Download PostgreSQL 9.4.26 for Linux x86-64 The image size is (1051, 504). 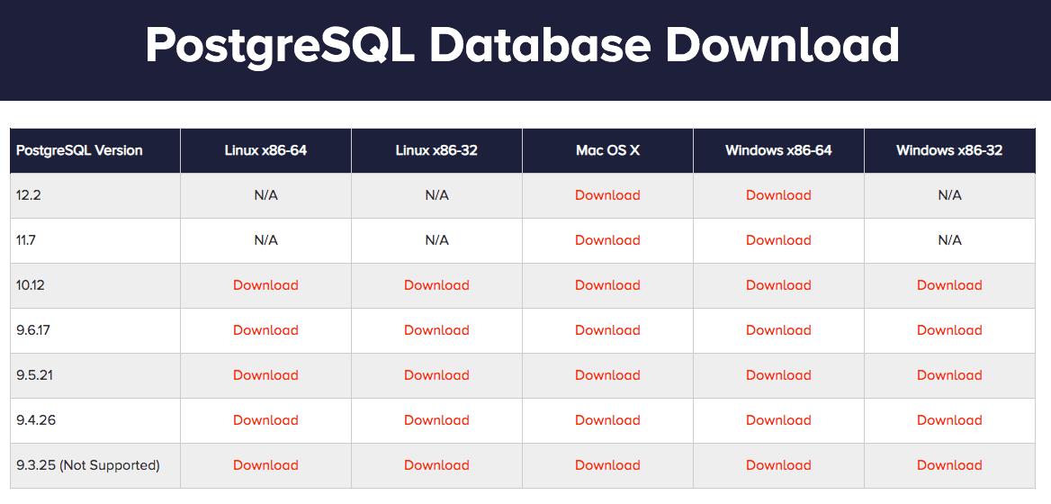pyautogui.click(x=265, y=420)
